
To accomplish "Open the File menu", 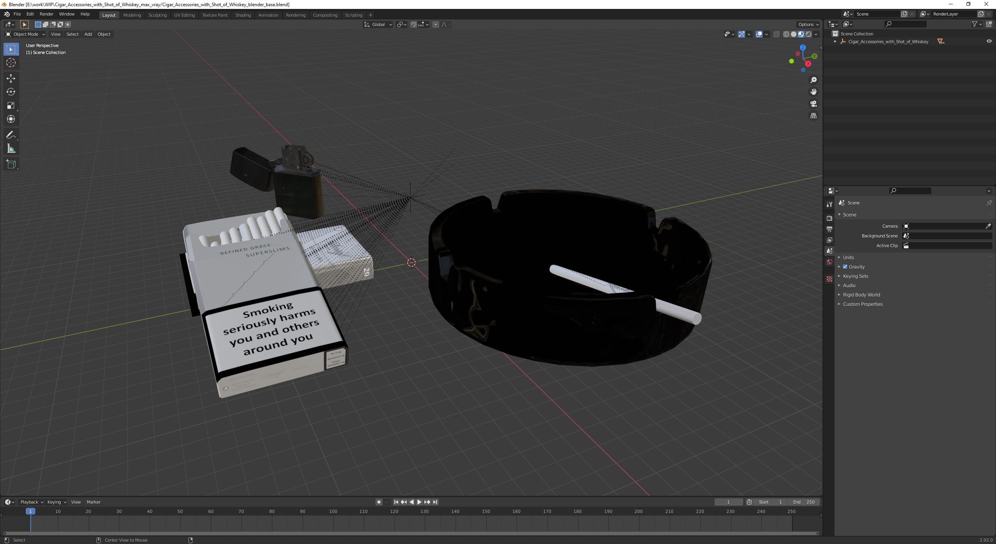I will [x=17, y=14].
